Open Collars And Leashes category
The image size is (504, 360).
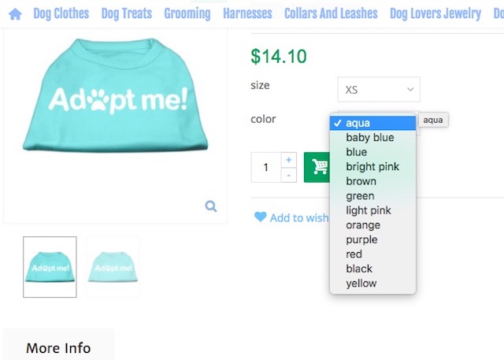[331, 13]
